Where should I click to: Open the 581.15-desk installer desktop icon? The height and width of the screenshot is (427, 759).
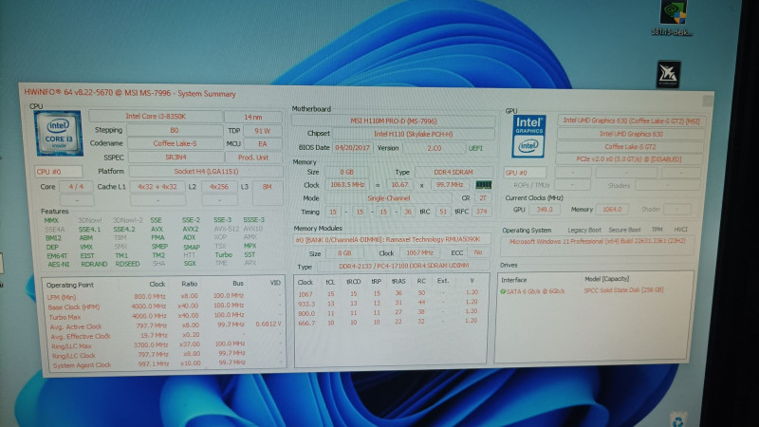(673, 18)
